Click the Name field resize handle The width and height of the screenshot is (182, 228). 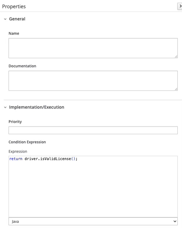tap(176, 56)
